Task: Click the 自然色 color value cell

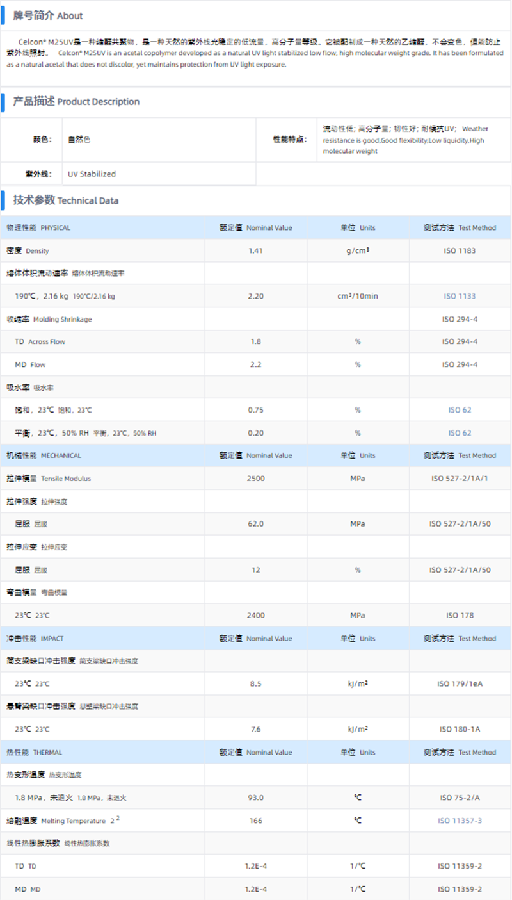Action: [81, 139]
